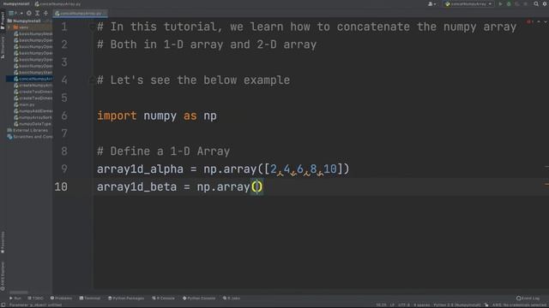549x308 pixels.
Task: Open the R Jobs tool window
Action: click(x=232, y=299)
